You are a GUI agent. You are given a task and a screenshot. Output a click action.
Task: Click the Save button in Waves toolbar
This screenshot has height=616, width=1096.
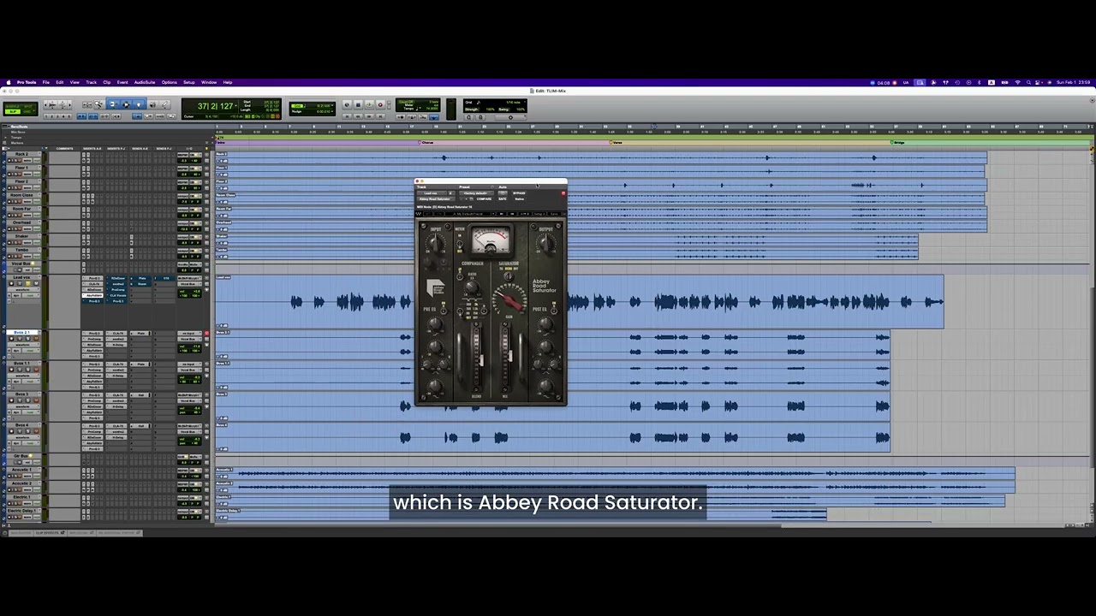pos(554,214)
